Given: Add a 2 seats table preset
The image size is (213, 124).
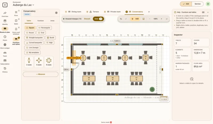Looking at the screenshot, I should tap(29, 62).
